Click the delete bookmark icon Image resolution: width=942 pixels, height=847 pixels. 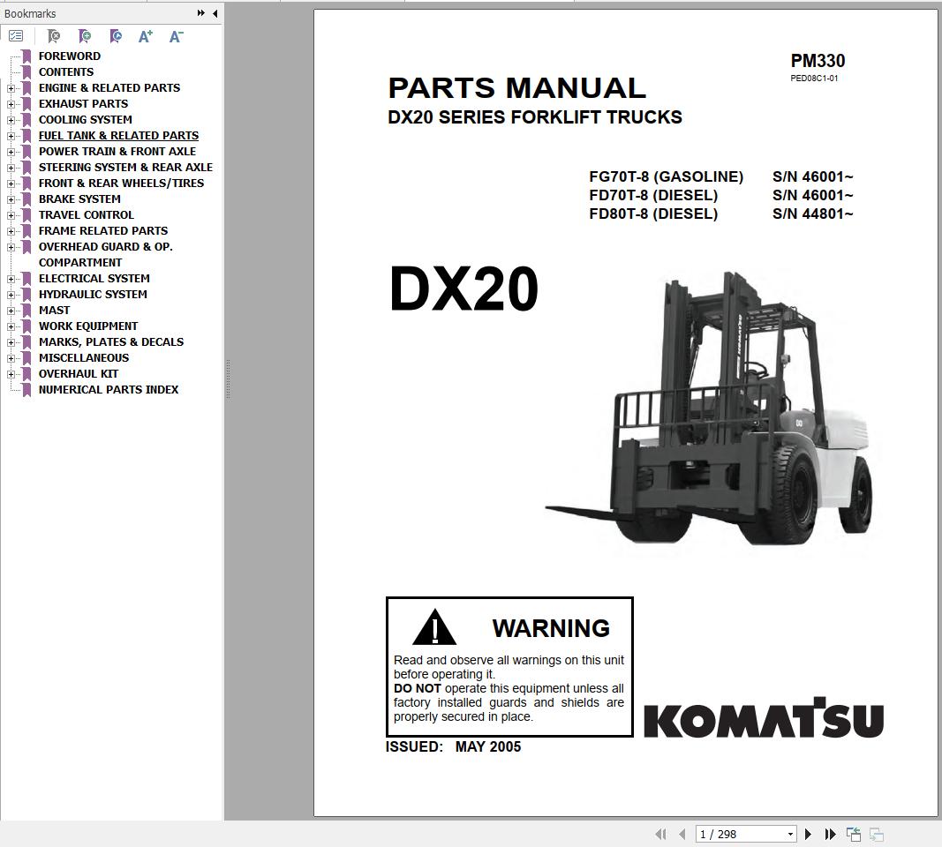coord(53,36)
